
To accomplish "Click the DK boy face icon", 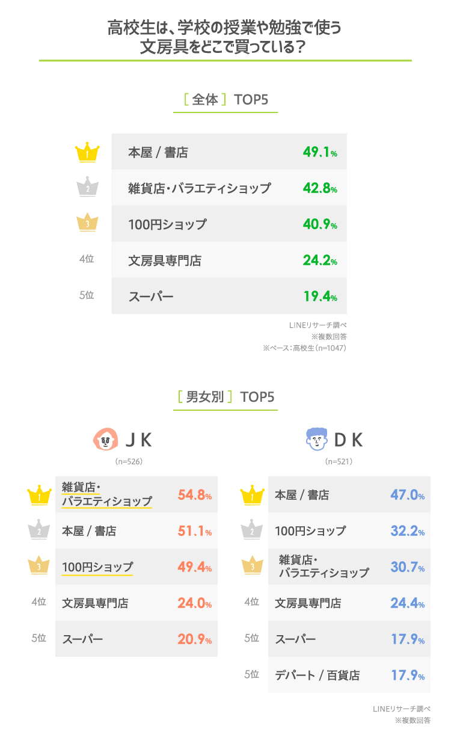I will pos(316,440).
